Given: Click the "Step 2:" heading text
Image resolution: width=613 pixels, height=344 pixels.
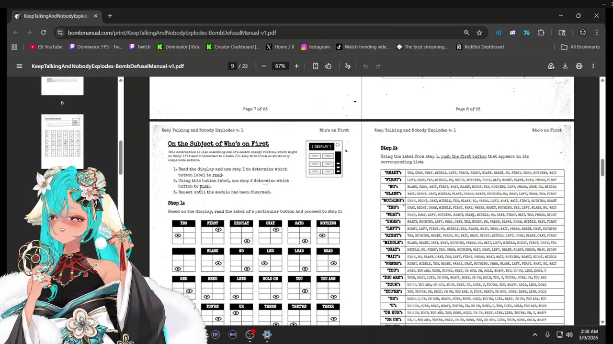Looking at the screenshot, I should click(389, 148).
